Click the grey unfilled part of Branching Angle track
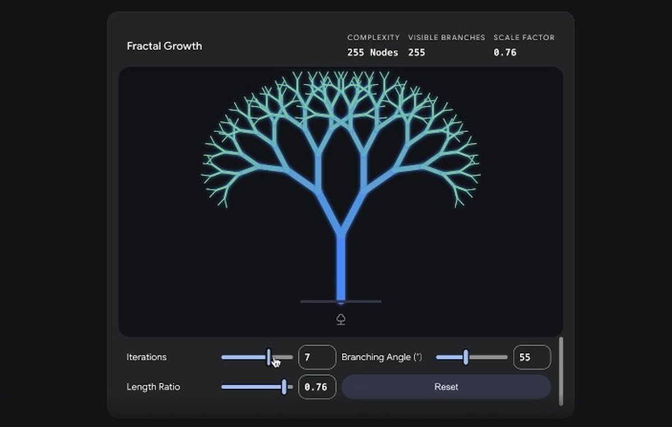 (488, 357)
